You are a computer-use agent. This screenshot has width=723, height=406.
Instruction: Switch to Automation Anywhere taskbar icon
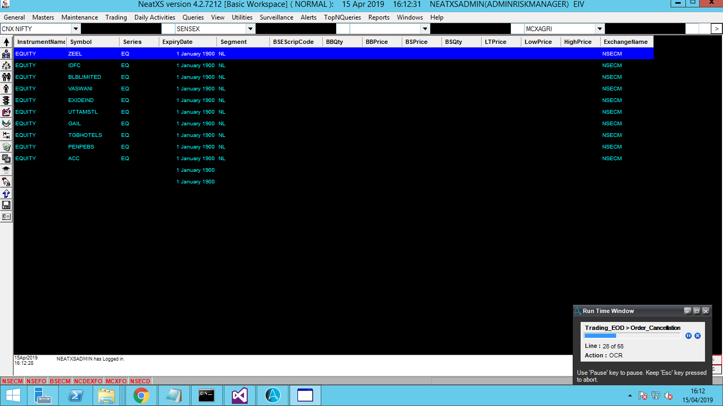click(273, 395)
